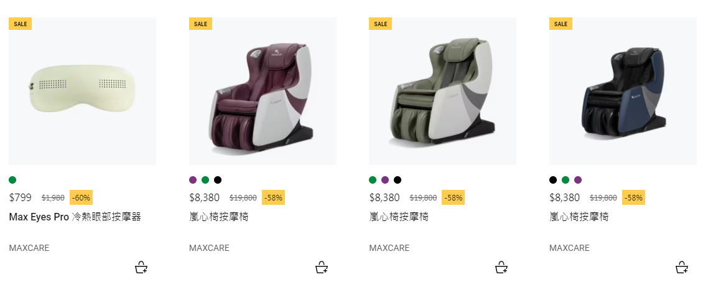This screenshot has height=292, width=703.
Task: Add navy black massage chair to cart
Action: 681,267
